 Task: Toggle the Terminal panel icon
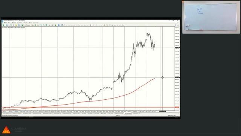(x=19, y=25)
